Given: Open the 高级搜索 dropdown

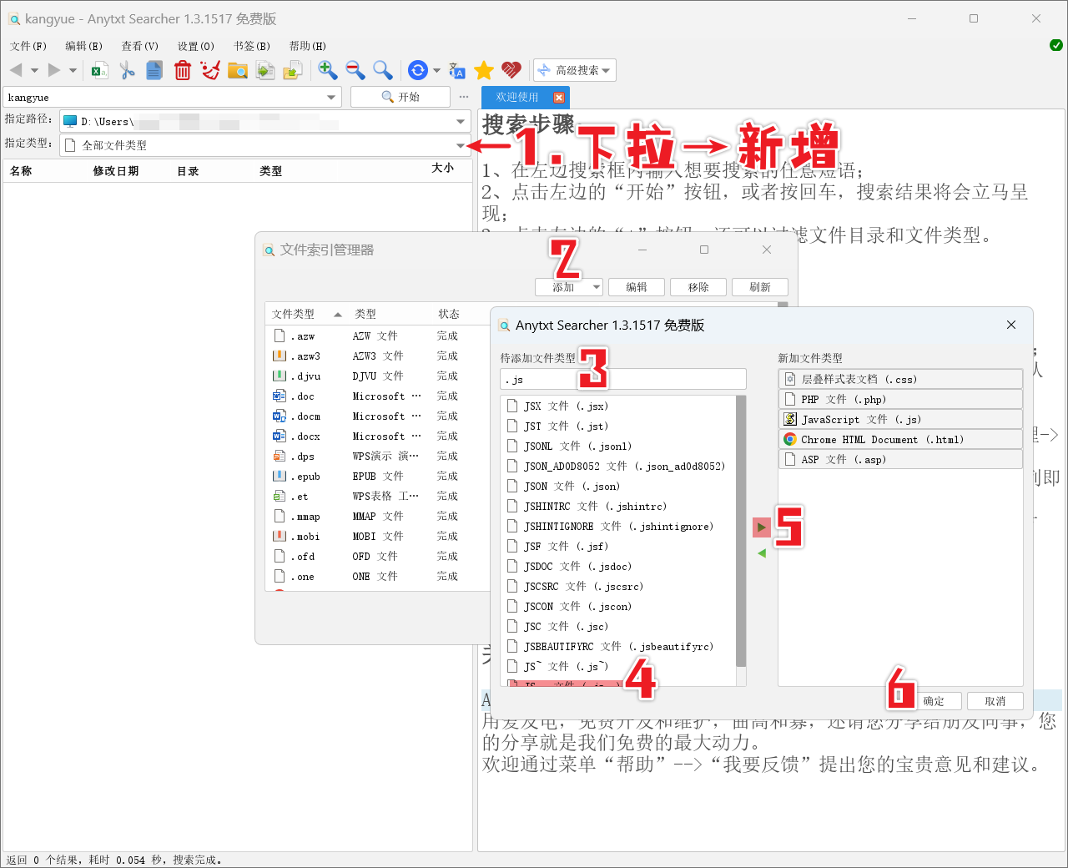Looking at the screenshot, I should click(x=575, y=70).
